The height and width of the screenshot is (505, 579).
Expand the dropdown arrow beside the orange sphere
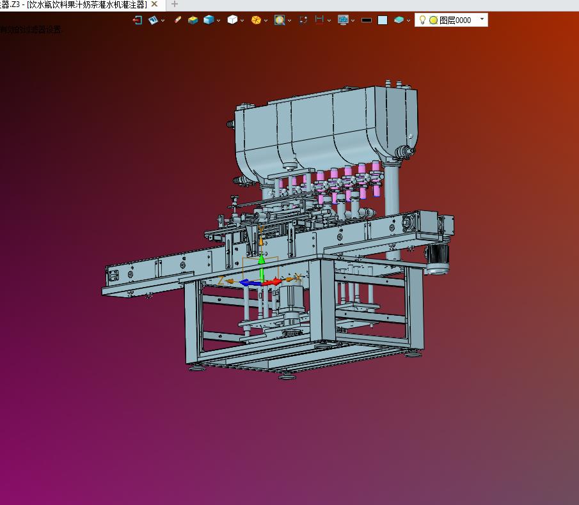click(x=266, y=20)
